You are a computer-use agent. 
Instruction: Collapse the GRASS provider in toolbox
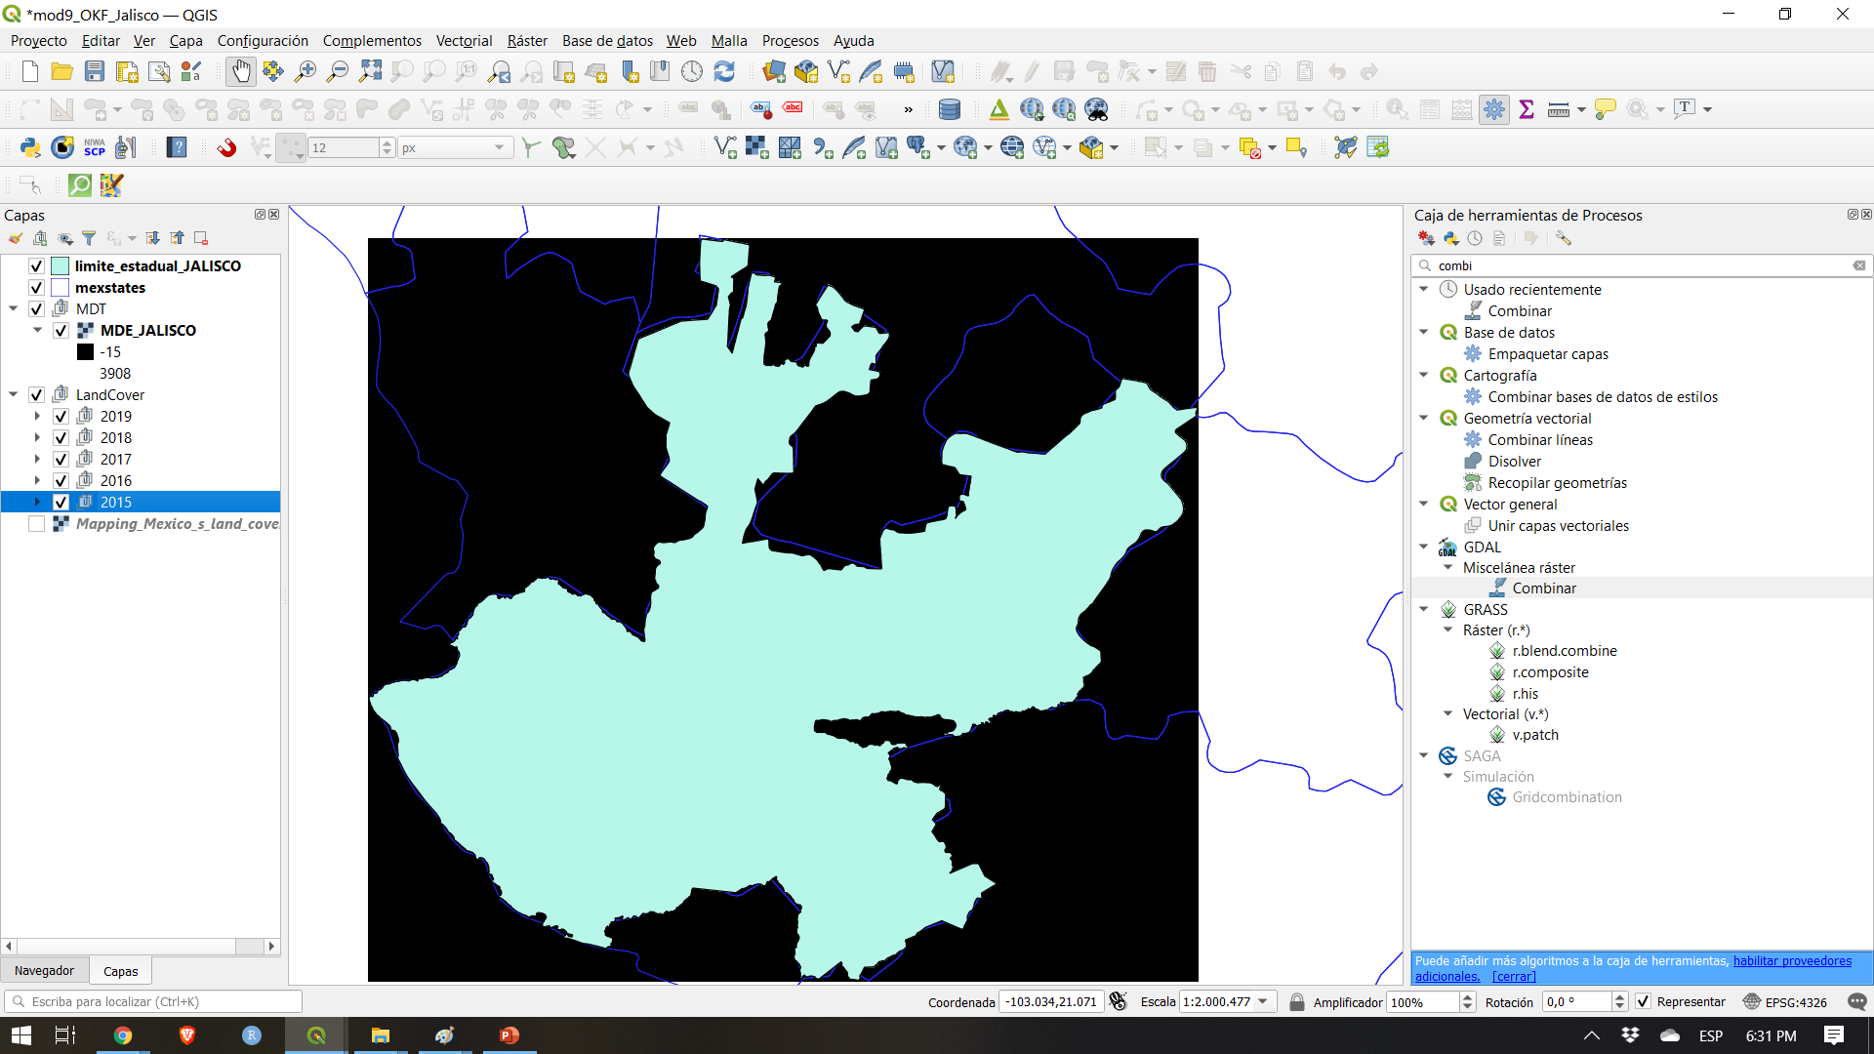coord(1423,609)
